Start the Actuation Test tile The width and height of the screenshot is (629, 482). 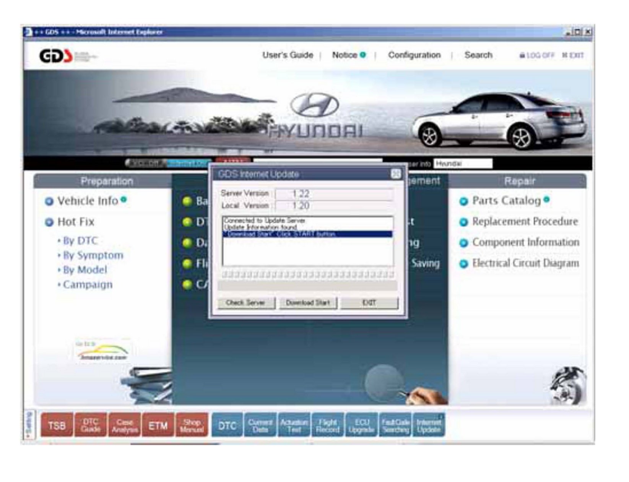[294, 425]
